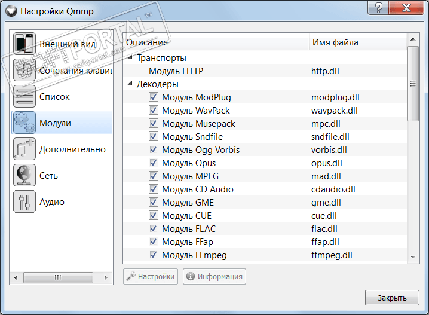Sort by the Описание column header
429x315 pixels.
click(215, 42)
